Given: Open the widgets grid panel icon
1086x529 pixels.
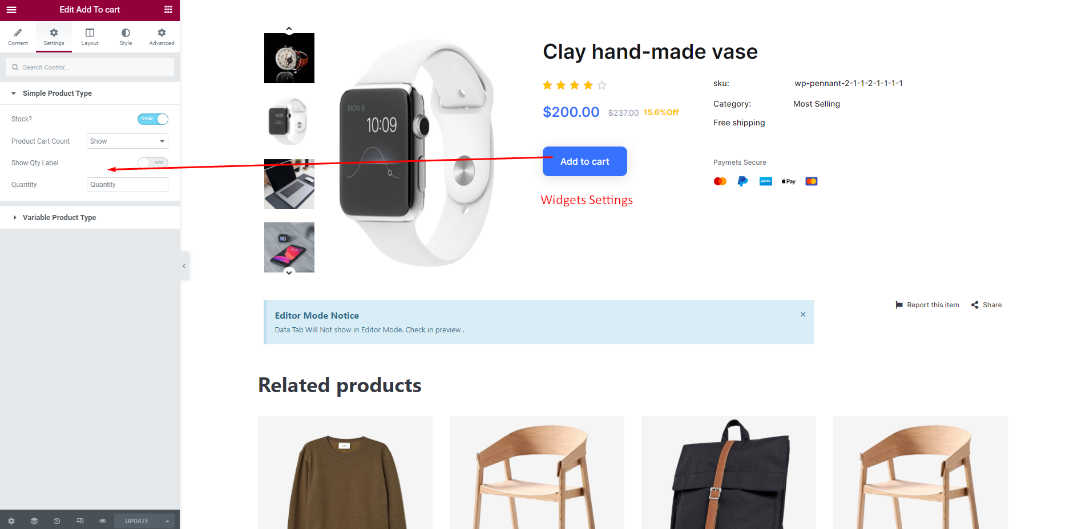Looking at the screenshot, I should pyautogui.click(x=168, y=10).
